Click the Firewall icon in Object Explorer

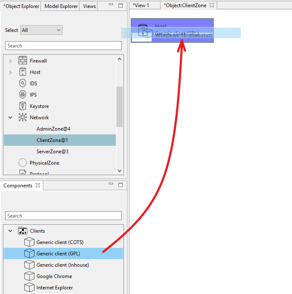click(23, 60)
